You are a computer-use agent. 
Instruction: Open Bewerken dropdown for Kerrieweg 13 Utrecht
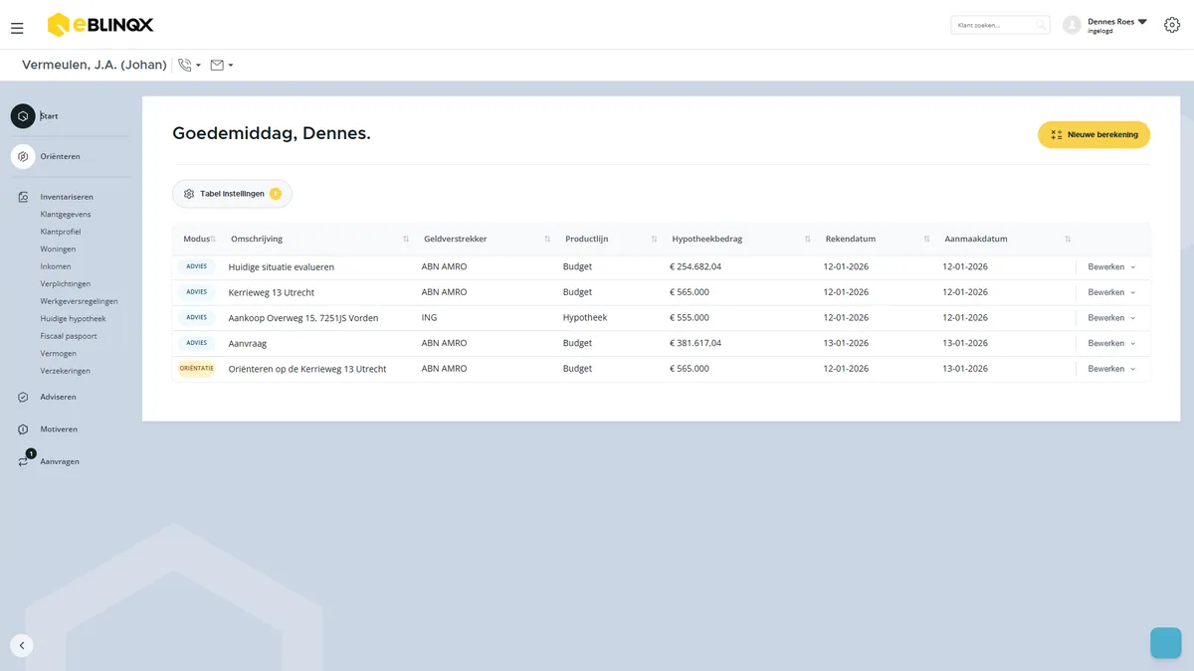[x=1111, y=292]
